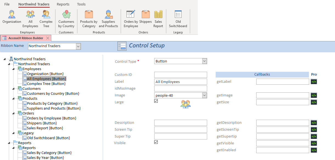Collapse the Reports tab node in tree
The image size is (335, 160).
click(x=9, y=143)
